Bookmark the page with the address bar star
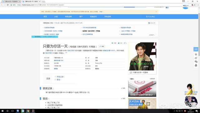200x113 pixels. [195, 5]
